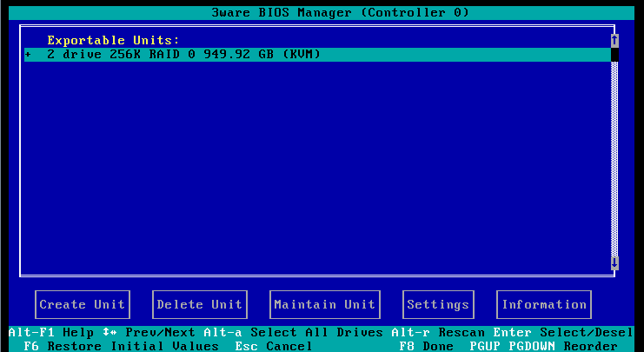Click the F6 Restore Initial Values hint

[x=121, y=346]
